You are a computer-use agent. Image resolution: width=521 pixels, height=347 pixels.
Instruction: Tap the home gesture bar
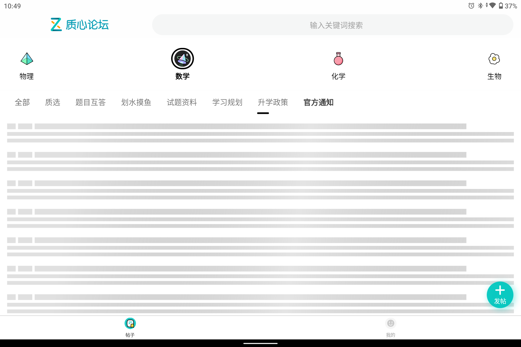tap(260, 343)
